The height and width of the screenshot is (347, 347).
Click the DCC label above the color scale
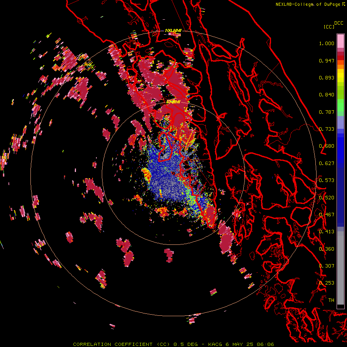click(339, 23)
